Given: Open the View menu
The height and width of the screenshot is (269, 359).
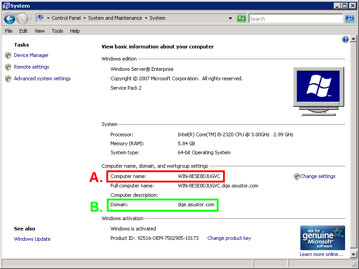Looking at the screenshot, I should 39,31.
